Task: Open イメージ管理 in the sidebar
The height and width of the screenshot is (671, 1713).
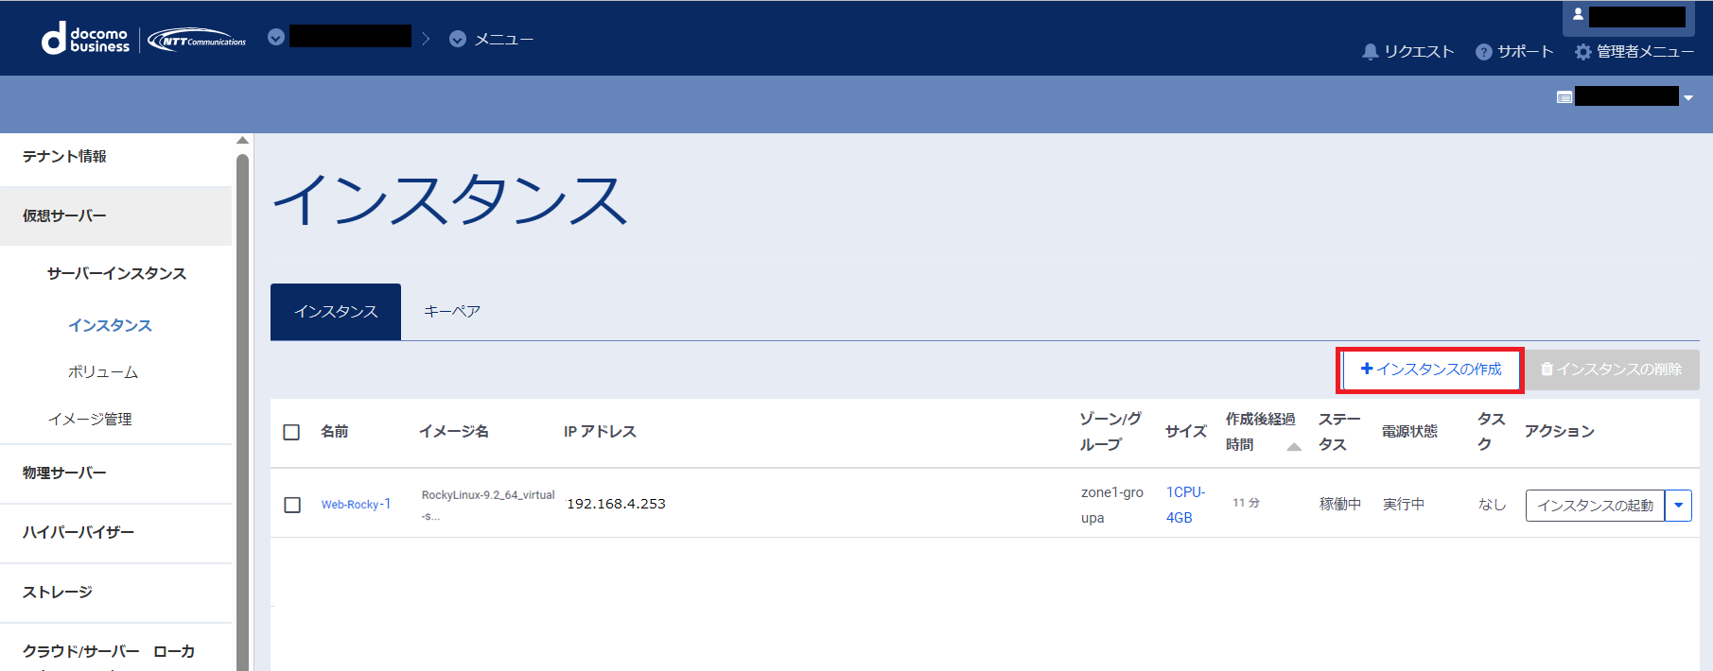Action: (x=90, y=420)
